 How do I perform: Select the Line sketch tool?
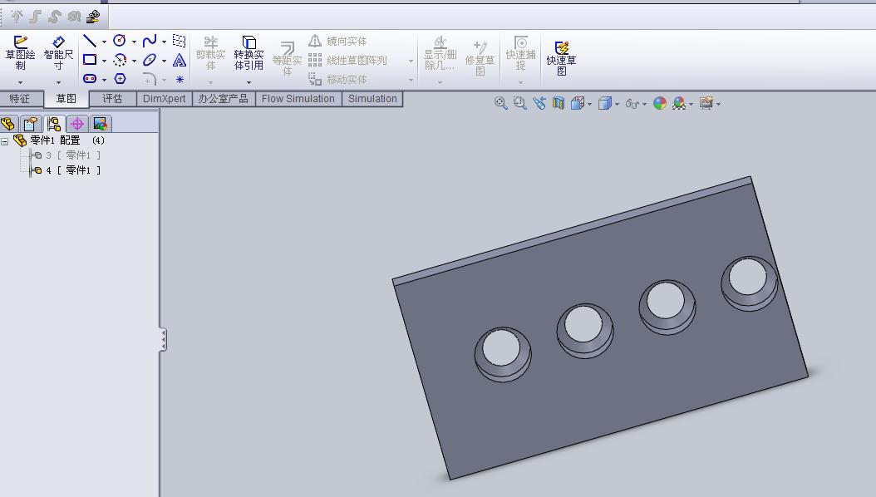90,41
